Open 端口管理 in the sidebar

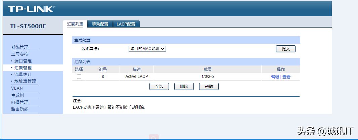23,61
